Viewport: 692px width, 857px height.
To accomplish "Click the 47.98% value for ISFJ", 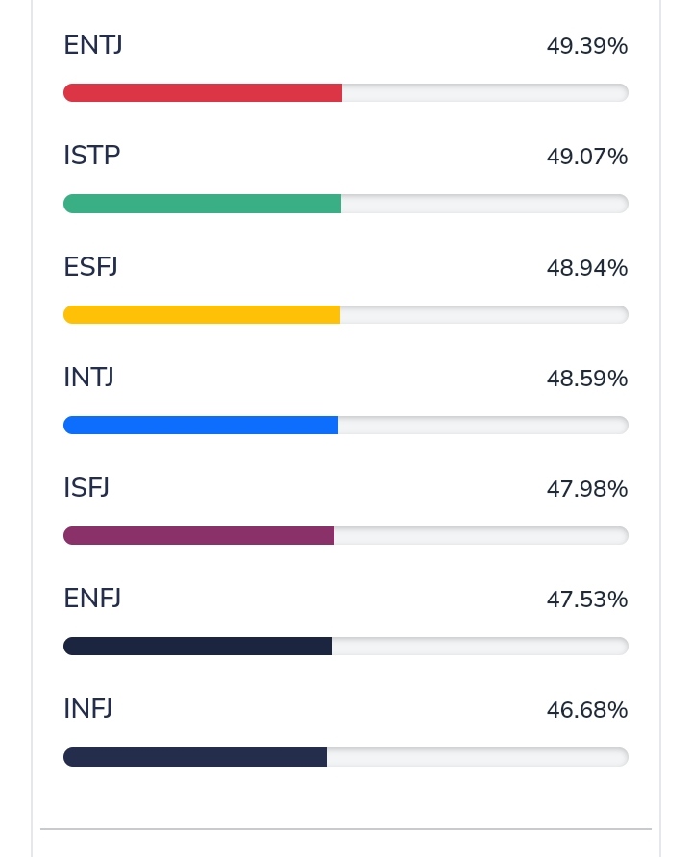I will pos(587,489).
